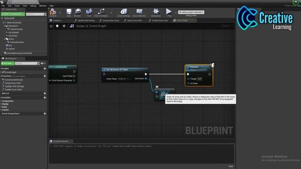Open the My Blueprint eye view options

43,63
